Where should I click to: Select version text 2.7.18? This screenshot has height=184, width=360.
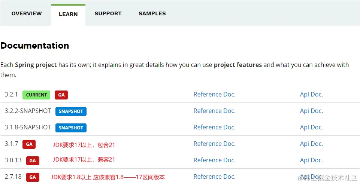(x=13, y=177)
